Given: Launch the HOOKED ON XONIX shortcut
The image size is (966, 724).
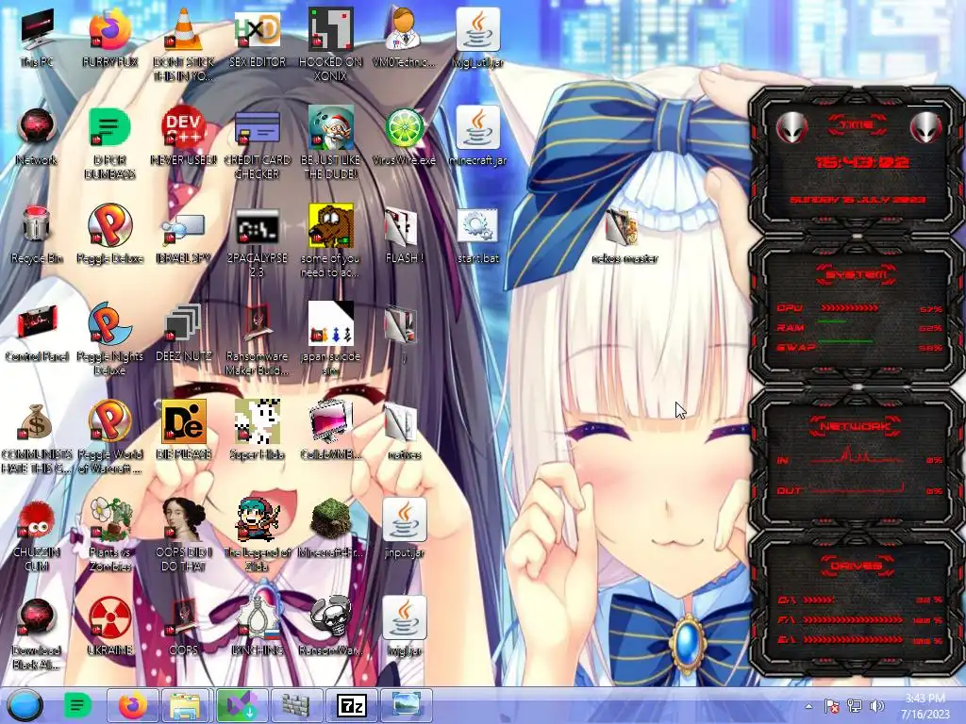Looking at the screenshot, I should [x=331, y=44].
